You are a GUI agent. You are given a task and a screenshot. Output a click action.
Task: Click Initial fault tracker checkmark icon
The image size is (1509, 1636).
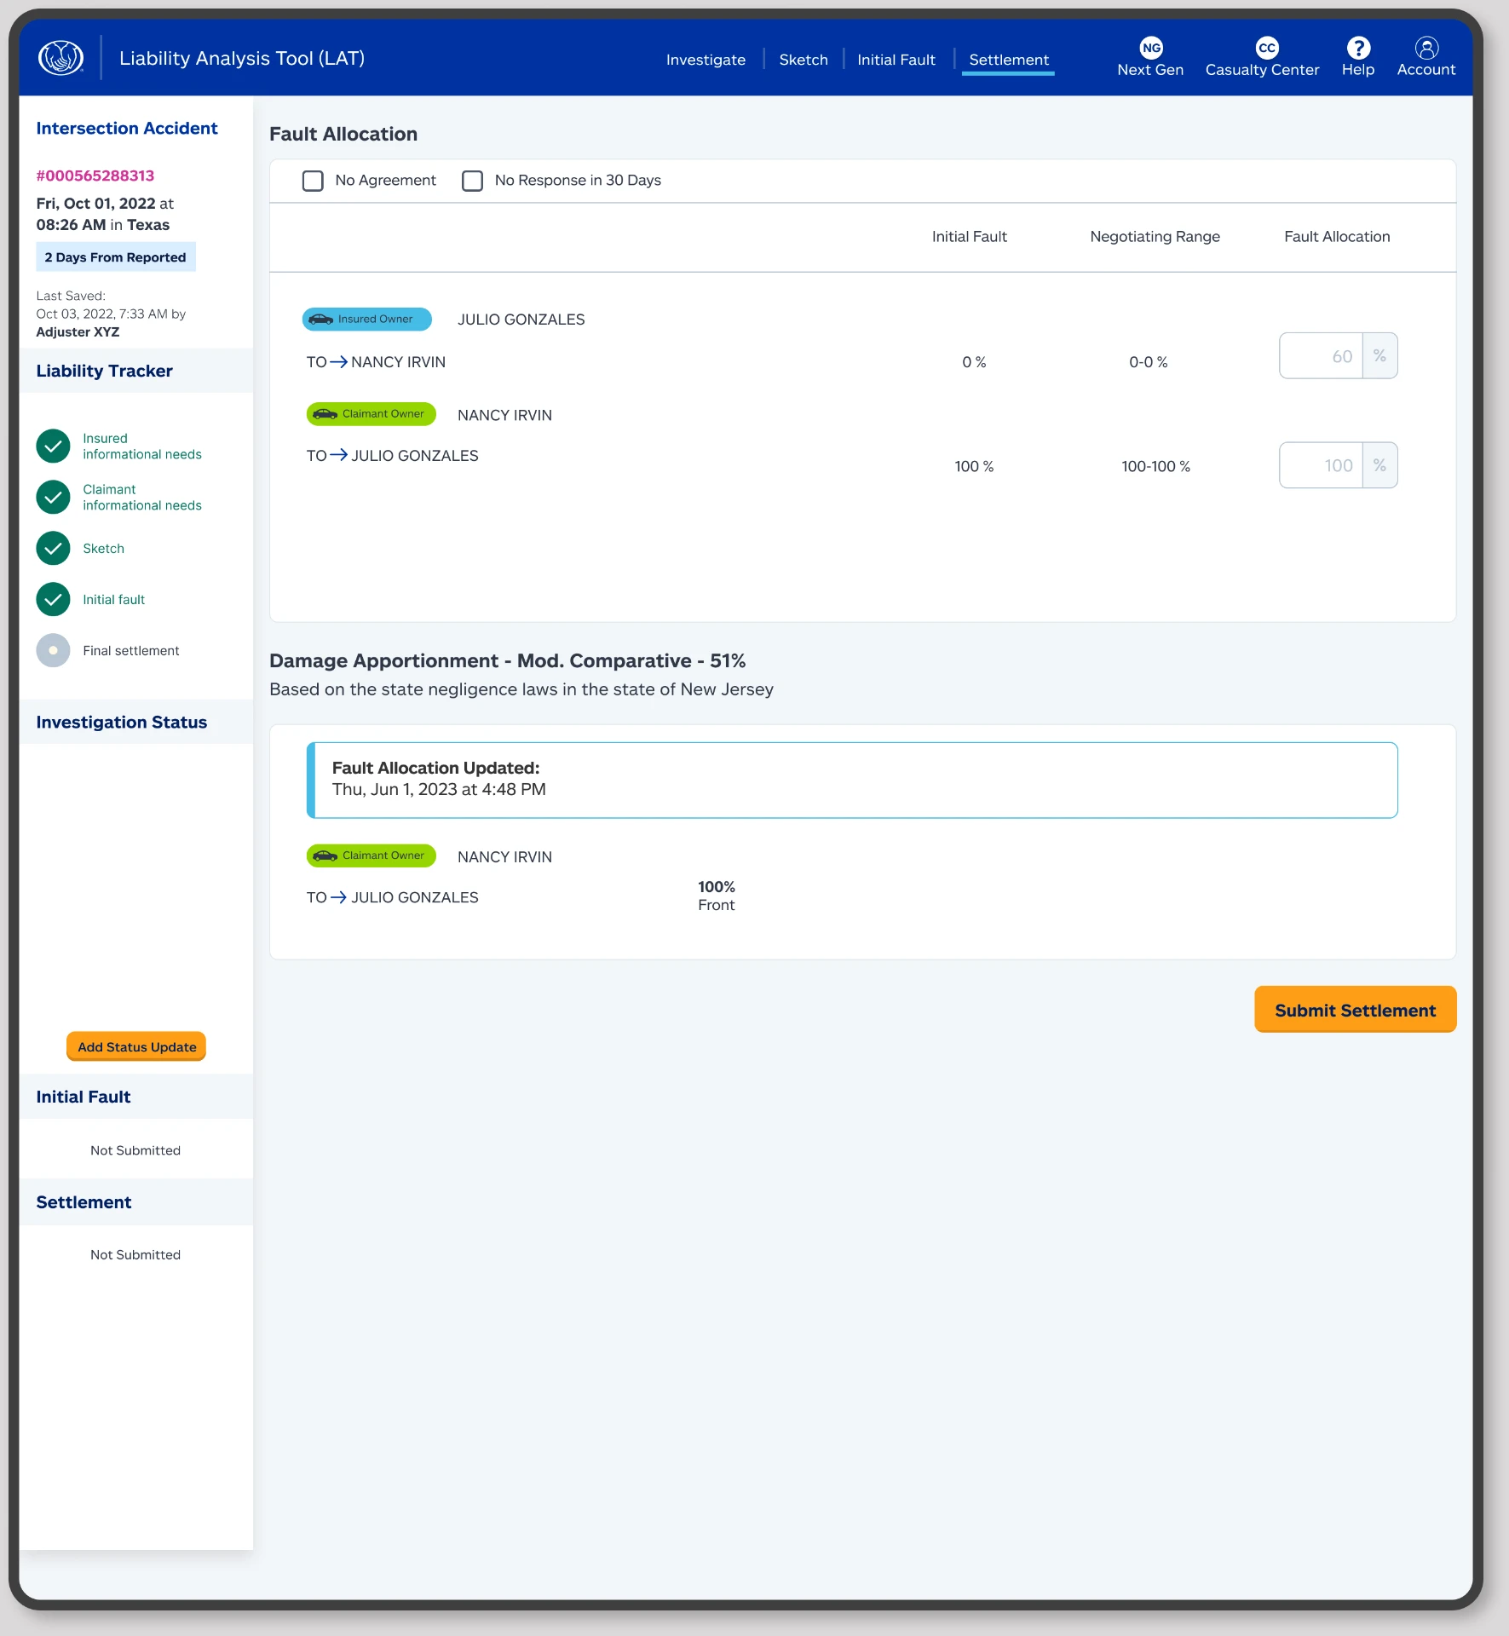[53, 599]
